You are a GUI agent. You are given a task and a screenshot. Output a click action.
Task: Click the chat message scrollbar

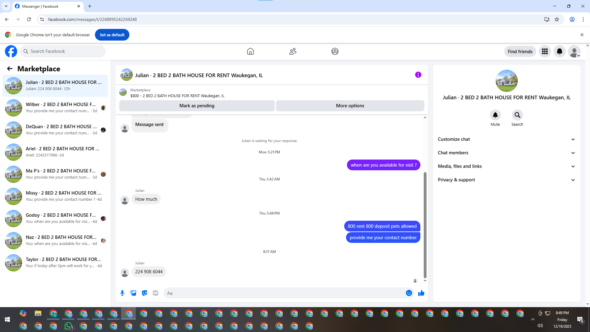pos(425,224)
